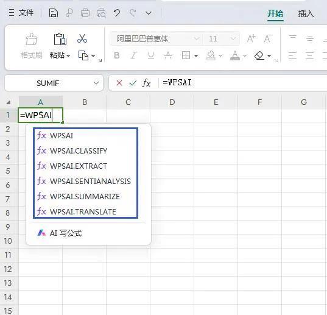Expand the quick access toolbar dropdown
The image size is (327, 315).
(149, 13)
